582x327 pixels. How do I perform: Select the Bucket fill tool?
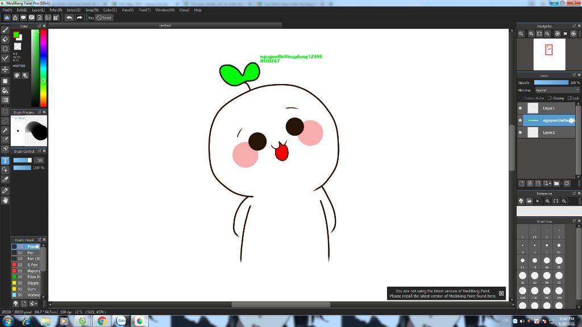[5, 90]
